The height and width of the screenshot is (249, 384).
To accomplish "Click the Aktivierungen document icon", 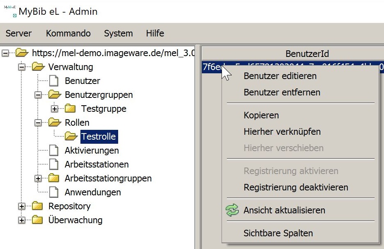I will coord(54,150).
